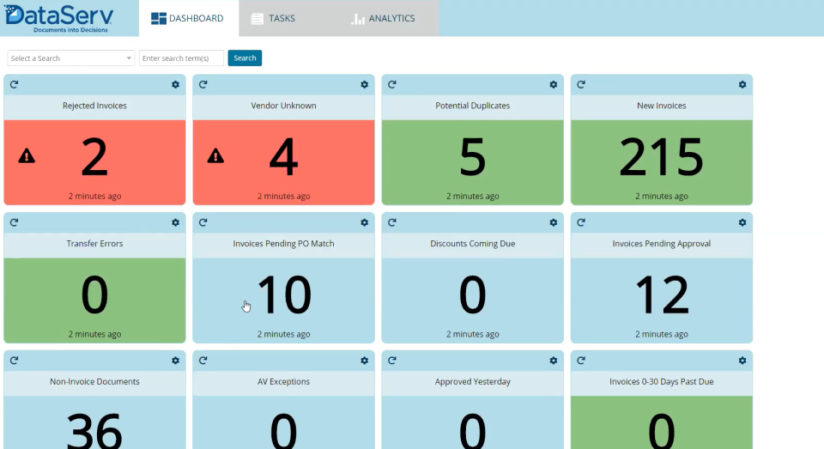
Task: Click warning icon on Vendor Unknown tile
Action: (x=215, y=156)
